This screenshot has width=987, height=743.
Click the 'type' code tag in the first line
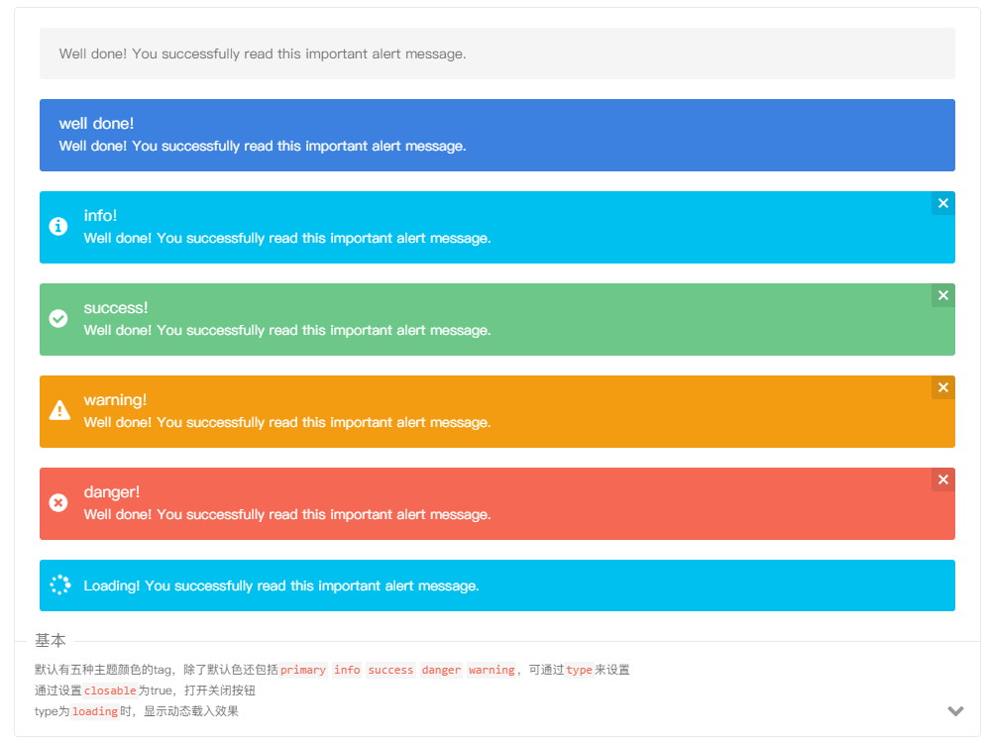click(x=579, y=670)
